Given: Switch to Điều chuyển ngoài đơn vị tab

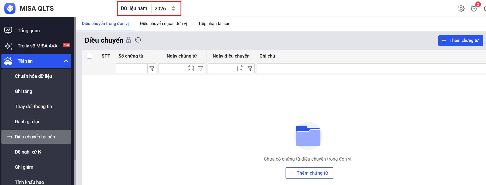Looking at the screenshot, I should [x=163, y=24].
